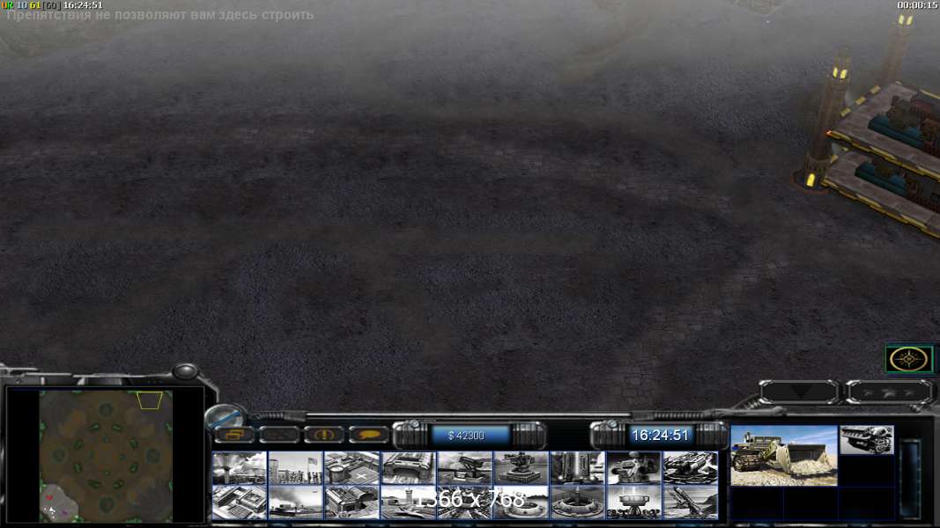Select the missile defense turret icon
Screen dimensions: 940x528
[x=464, y=467]
